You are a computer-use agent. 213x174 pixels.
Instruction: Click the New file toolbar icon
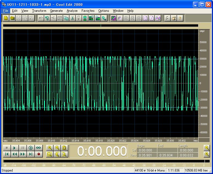point(6,18)
